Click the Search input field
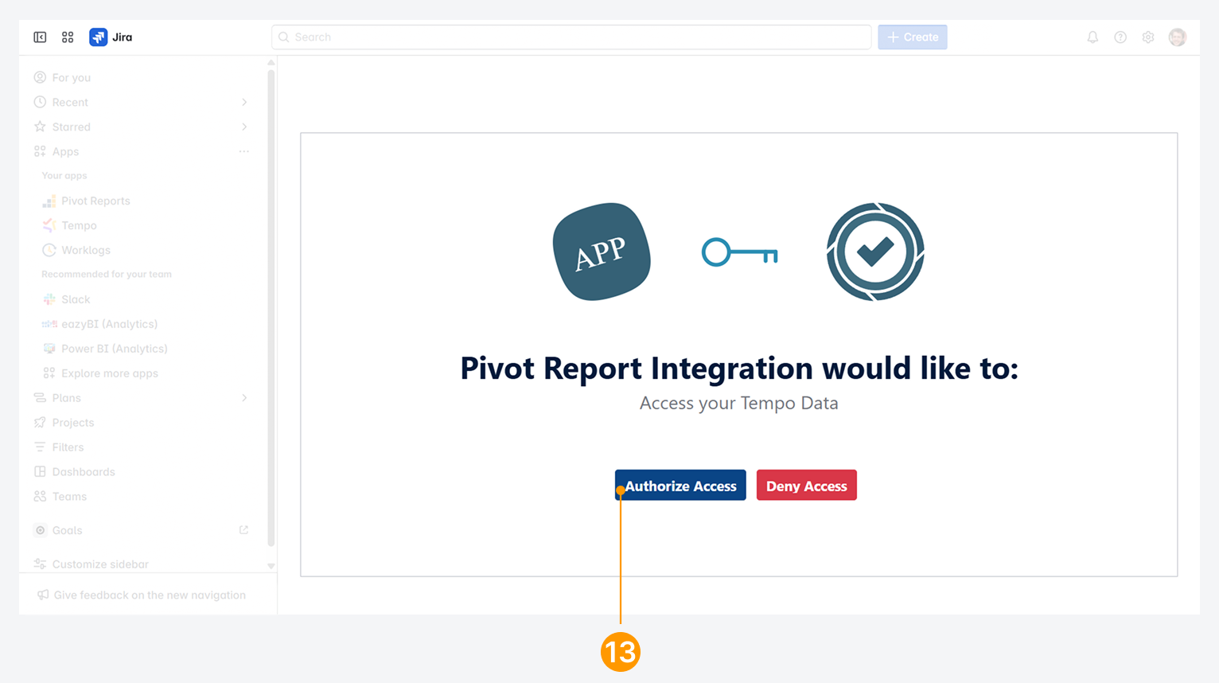1219x683 pixels. tap(571, 37)
